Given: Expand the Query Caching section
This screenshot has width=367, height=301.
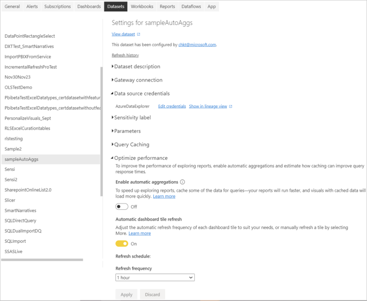Looking at the screenshot, I should (x=130, y=144).
